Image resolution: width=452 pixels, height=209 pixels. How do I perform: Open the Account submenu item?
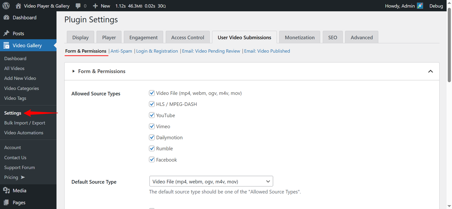pyautogui.click(x=12, y=147)
